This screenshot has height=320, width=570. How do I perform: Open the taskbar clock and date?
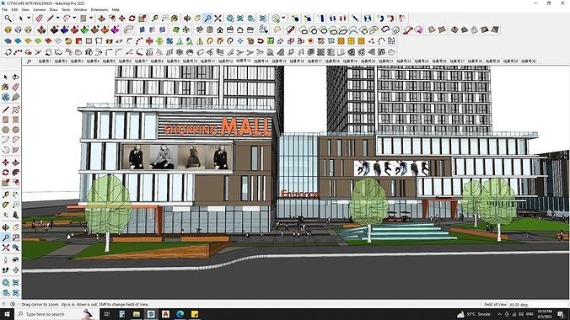coord(544,314)
